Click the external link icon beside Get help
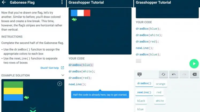This screenshot has height=112, width=200. [x=62, y=68]
